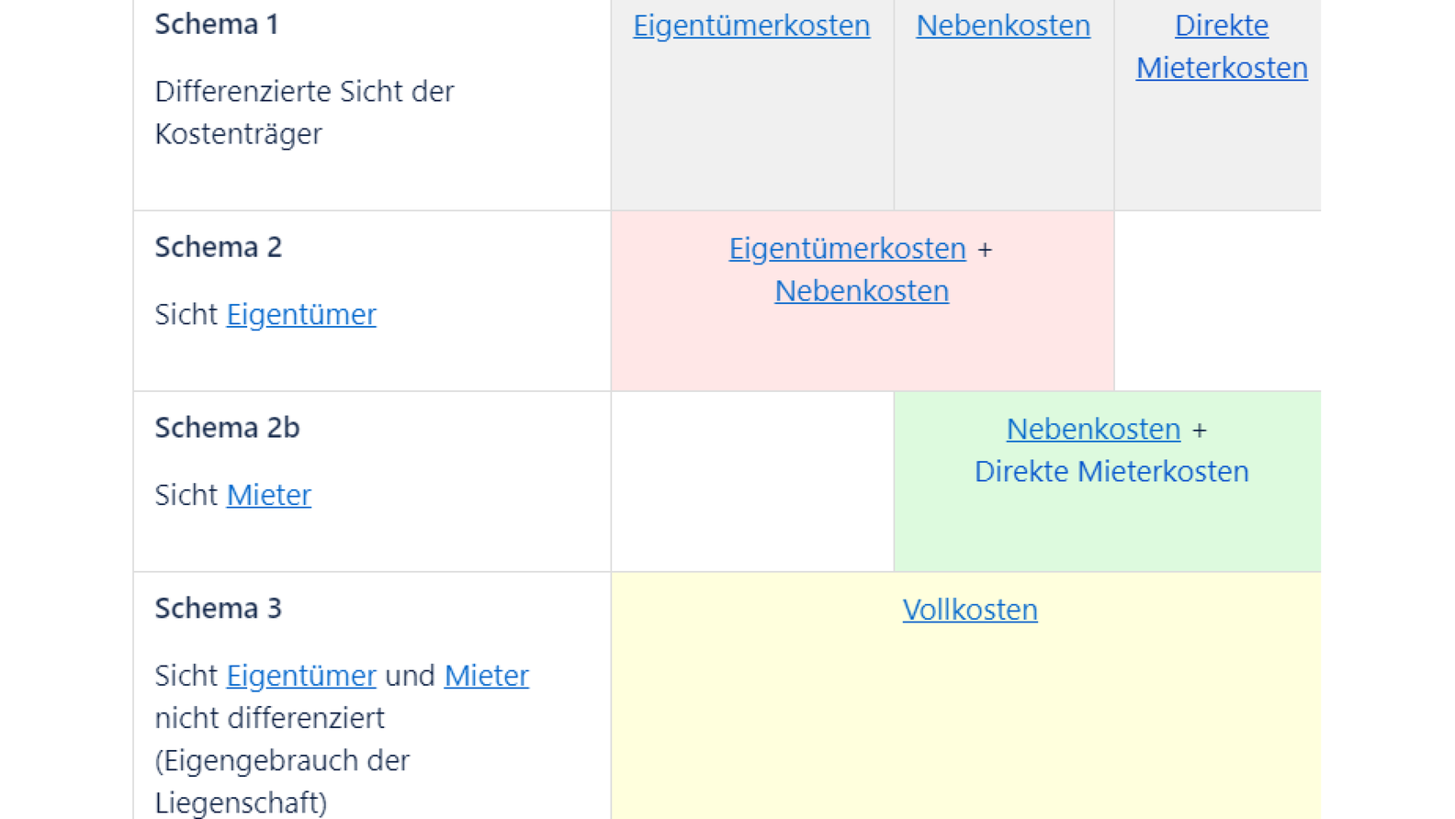Open Nebenkosten link in pink Schema 2 cell
This screenshot has height=819, width=1455.
862,291
